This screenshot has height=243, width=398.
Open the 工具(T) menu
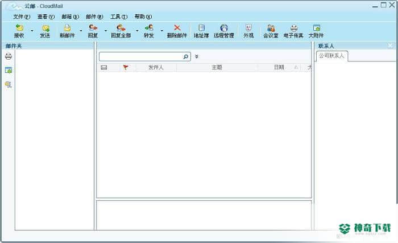119,17
